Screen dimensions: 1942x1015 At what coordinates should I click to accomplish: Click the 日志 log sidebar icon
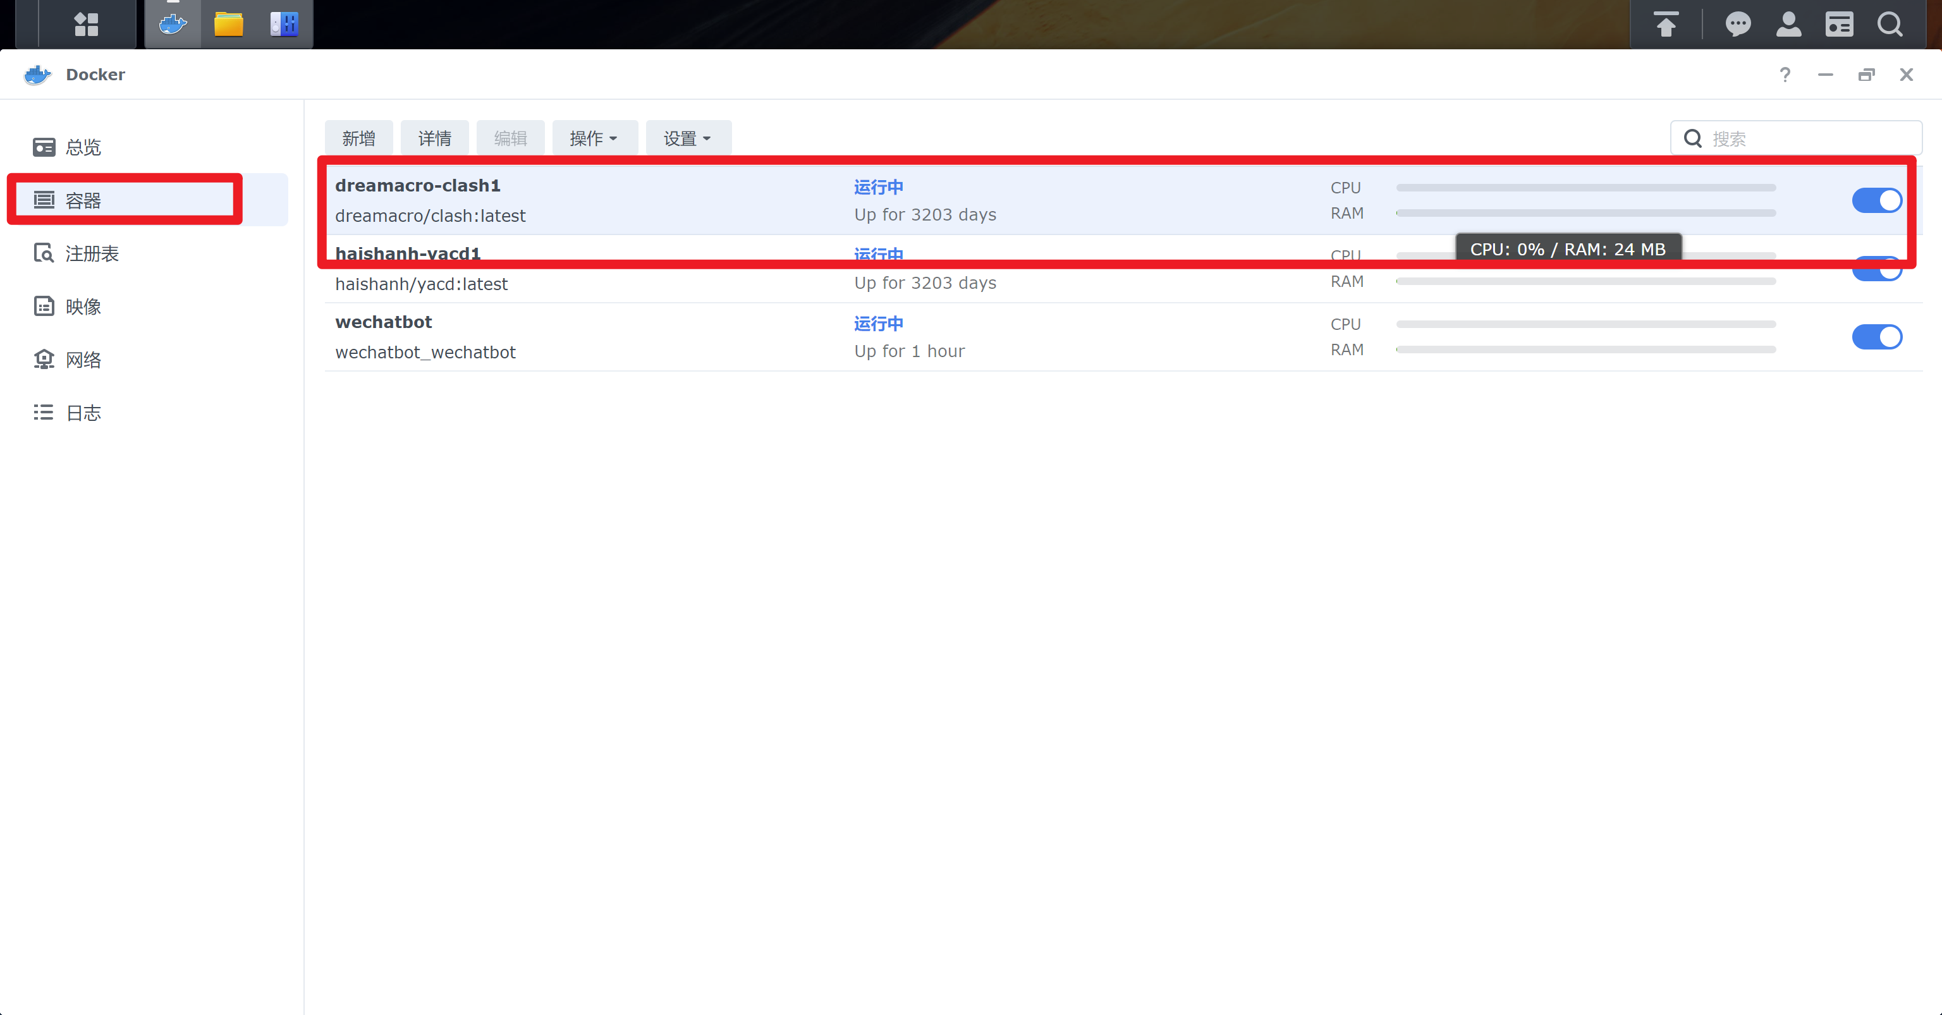(x=44, y=412)
